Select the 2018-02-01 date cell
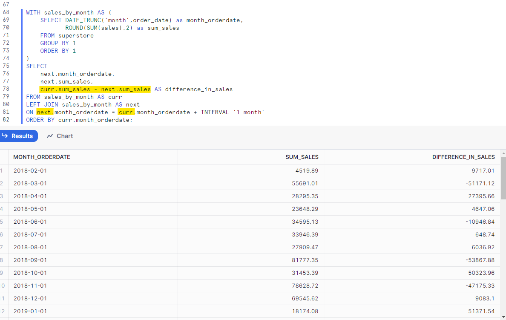 click(30, 171)
